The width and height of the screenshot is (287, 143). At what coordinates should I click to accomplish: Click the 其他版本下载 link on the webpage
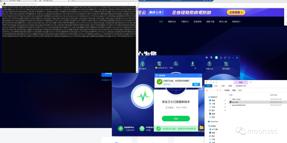[107, 80]
